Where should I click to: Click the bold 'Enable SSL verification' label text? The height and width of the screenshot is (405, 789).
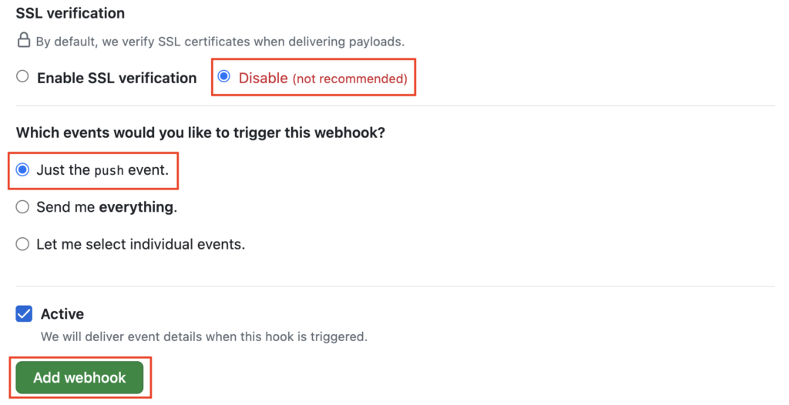117,78
